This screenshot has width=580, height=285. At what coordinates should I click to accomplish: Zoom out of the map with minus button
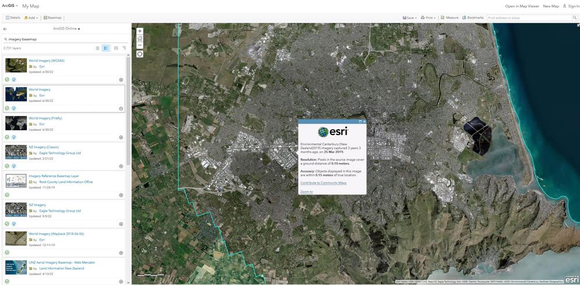click(140, 45)
